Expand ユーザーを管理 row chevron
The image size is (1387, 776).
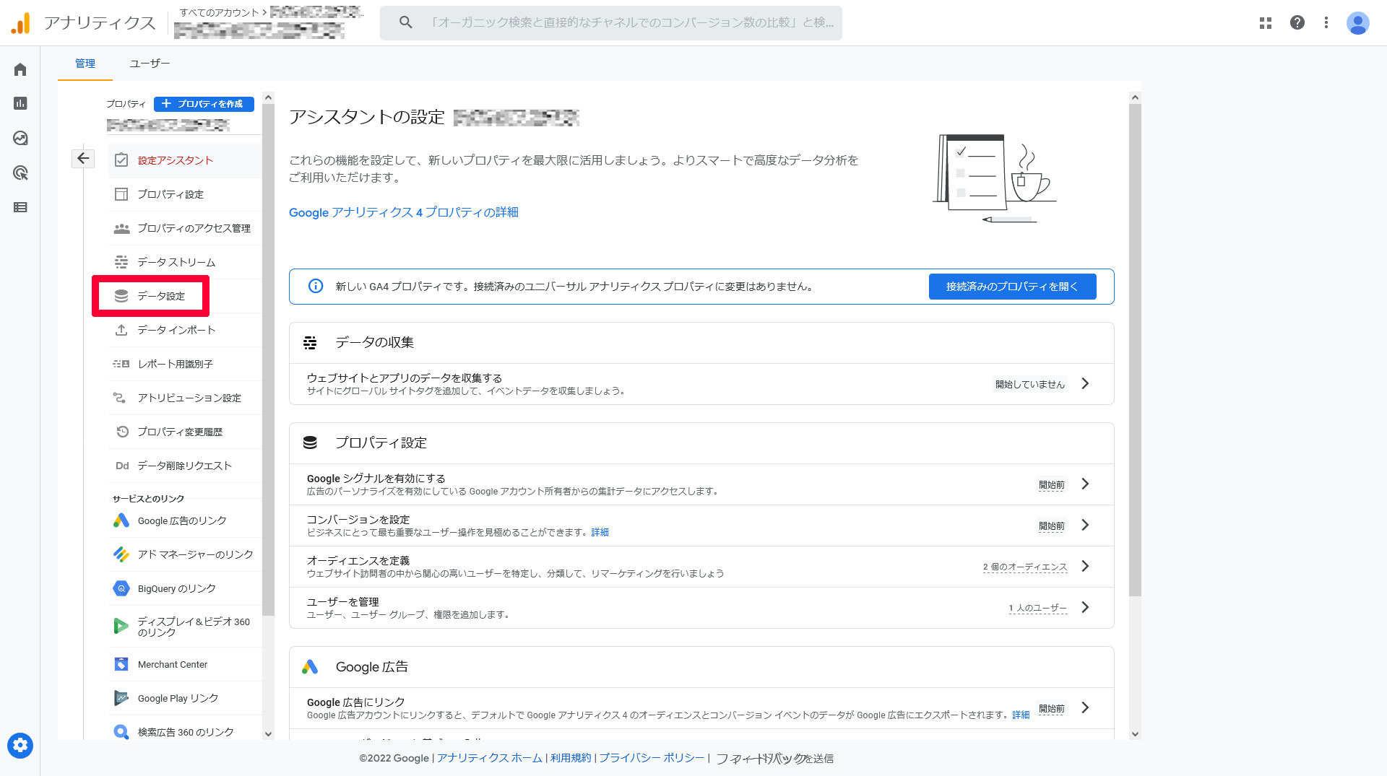pyautogui.click(x=1085, y=607)
